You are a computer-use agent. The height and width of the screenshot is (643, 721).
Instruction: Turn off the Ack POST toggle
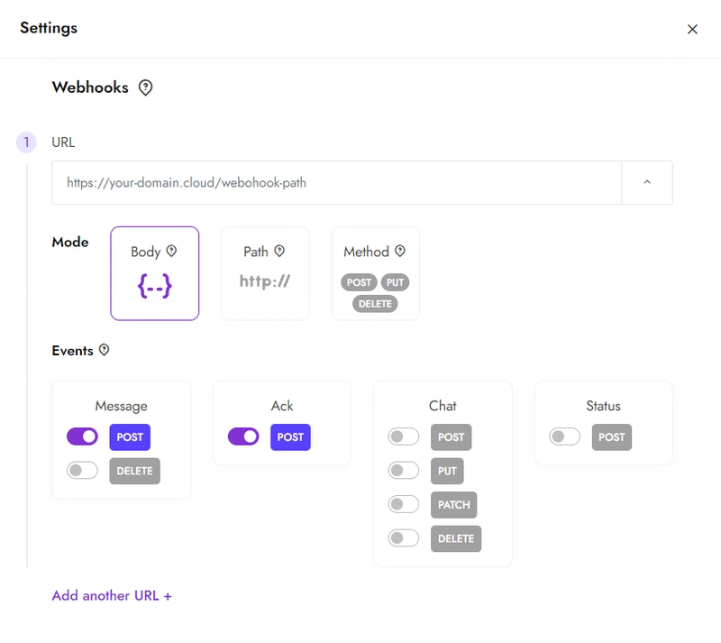coord(243,436)
